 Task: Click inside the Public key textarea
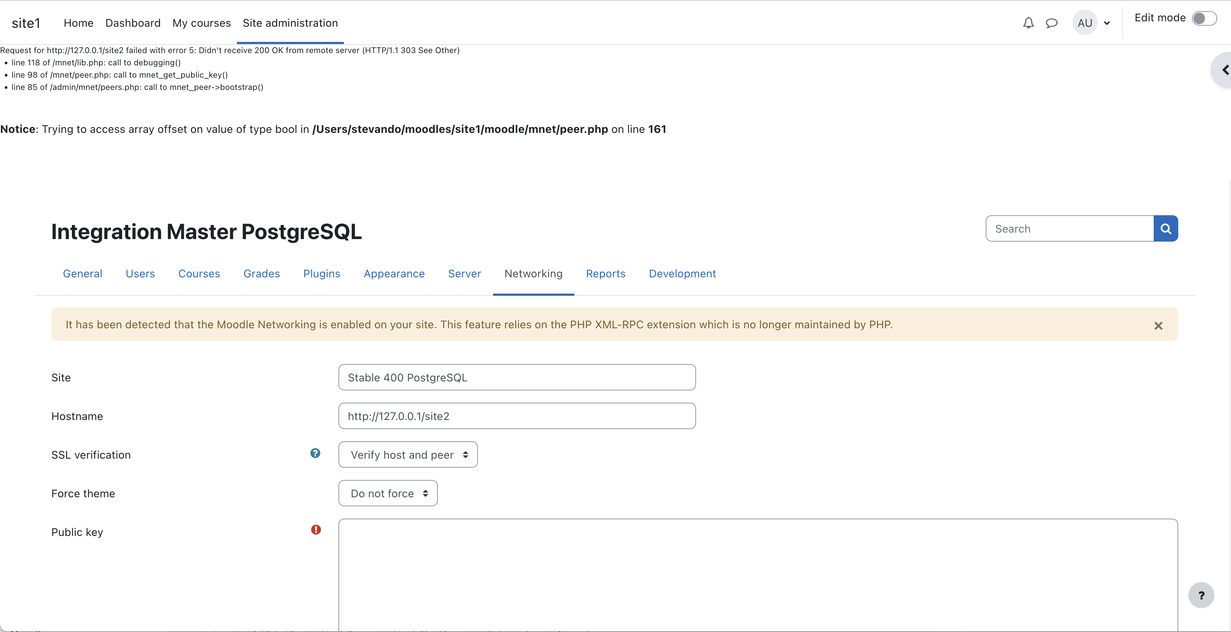pyautogui.click(x=758, y=575)
